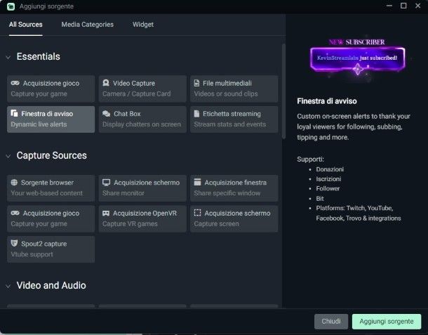Click the Spout2 capture shield icon
The width and height of the screenshot is (428, 335).
14,243
